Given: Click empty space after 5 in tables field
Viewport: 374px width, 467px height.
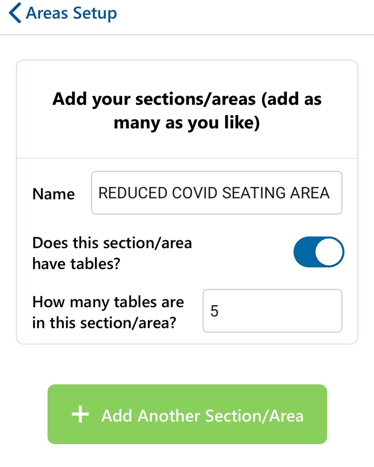Looking at the screenshot, I should pyautogui.click(x=279, y=311).
